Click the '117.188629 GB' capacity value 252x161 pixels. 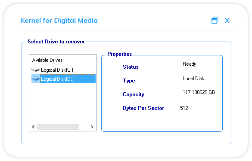pyautogui.click(x=199, y=92)
